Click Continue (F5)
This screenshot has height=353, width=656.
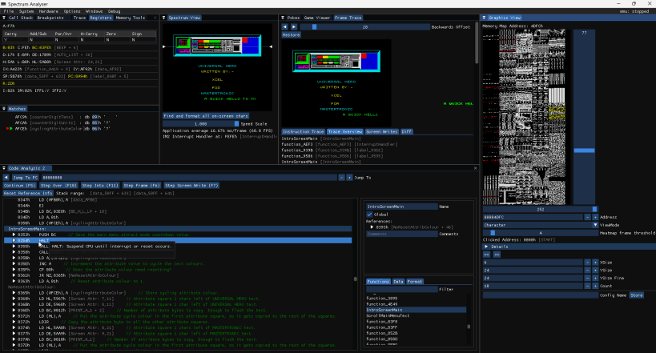pyautogui.click(x=20, y=185)
